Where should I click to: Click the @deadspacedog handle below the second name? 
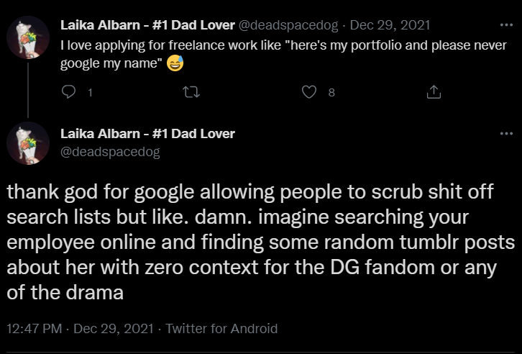110,151
